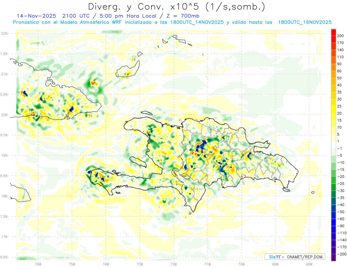The height and width of the screenshot is (268, 347).
Task: Click the "-40" color scale label
Action: tap(341, 205)
